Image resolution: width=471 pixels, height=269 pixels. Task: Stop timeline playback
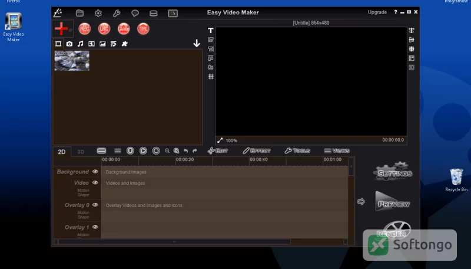156,150
